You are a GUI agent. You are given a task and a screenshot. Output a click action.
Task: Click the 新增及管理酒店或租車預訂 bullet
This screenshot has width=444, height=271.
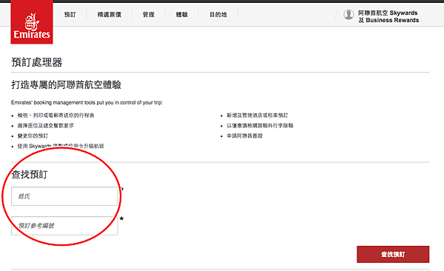point(258,116)
